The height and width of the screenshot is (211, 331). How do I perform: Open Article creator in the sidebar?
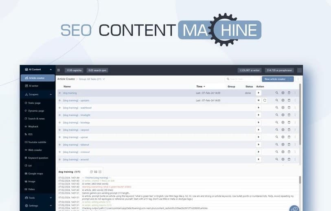[37, 78]
